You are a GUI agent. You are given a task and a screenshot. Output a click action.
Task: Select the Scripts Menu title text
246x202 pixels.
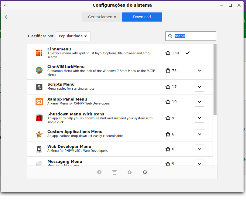click(61, 84)
